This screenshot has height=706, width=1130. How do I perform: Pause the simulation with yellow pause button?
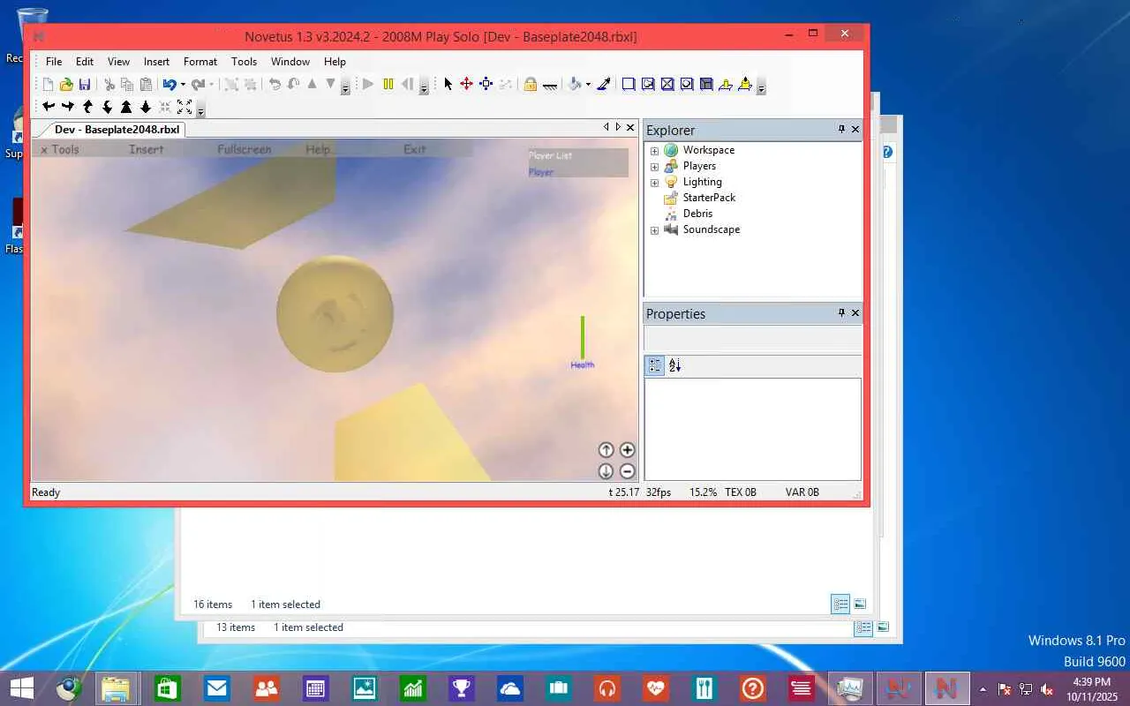point(388,85)
